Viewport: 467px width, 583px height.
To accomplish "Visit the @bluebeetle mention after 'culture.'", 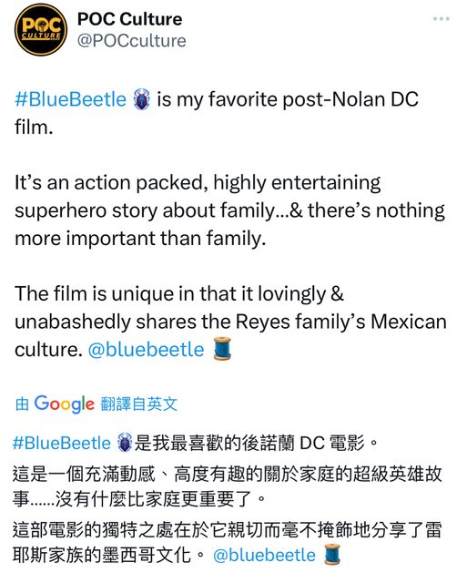I will coord(146,350).
